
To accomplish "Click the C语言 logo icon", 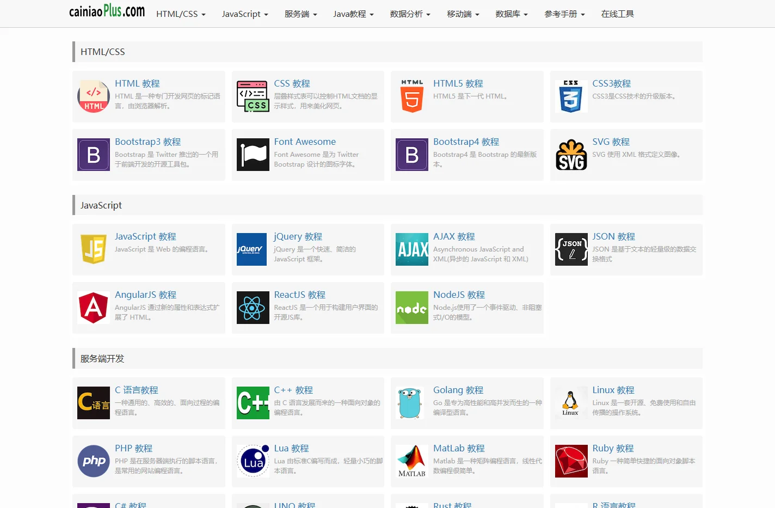I will 94,403.
